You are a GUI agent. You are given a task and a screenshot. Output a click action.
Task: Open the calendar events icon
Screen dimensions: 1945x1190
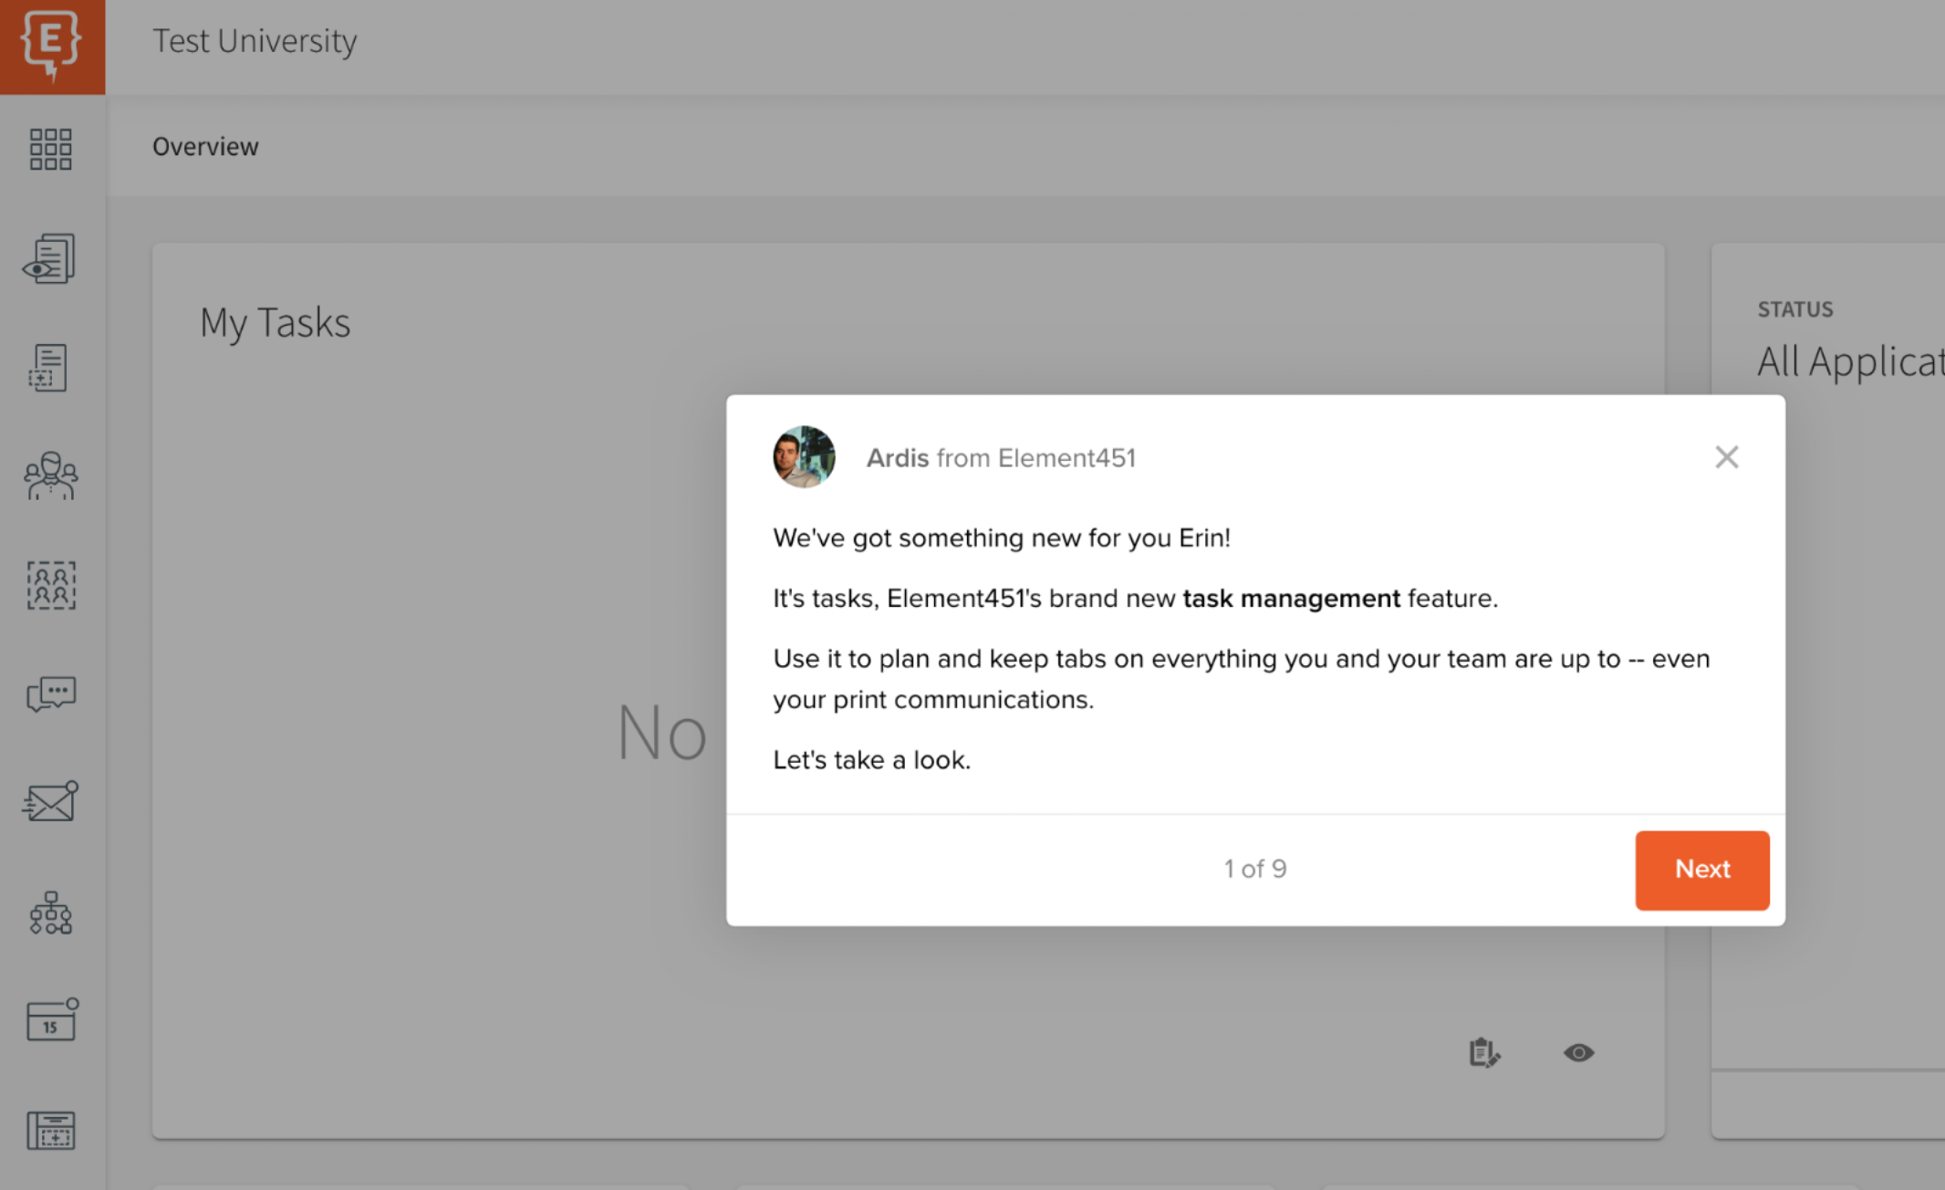52,1019
